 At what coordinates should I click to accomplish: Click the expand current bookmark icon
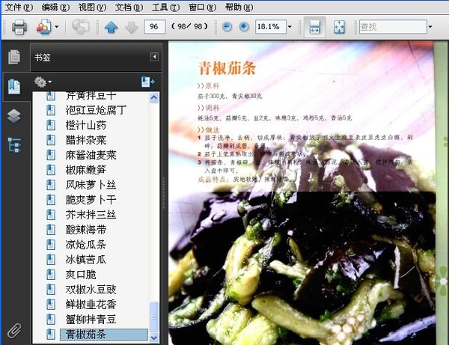[x=147, y=82]
